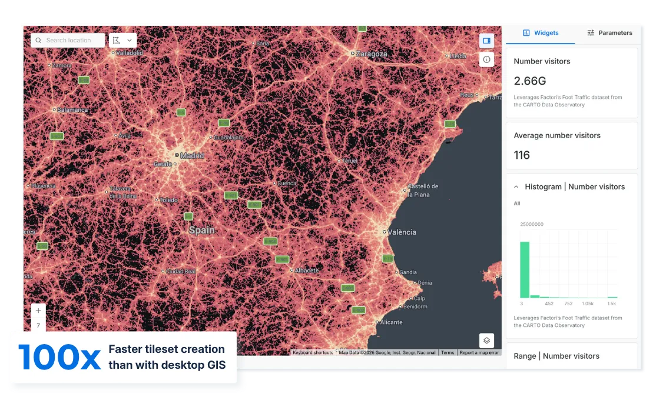The width and height of the screenshot is (666, 397).
Task: Click the València city label
Action: tap(402, 232)
